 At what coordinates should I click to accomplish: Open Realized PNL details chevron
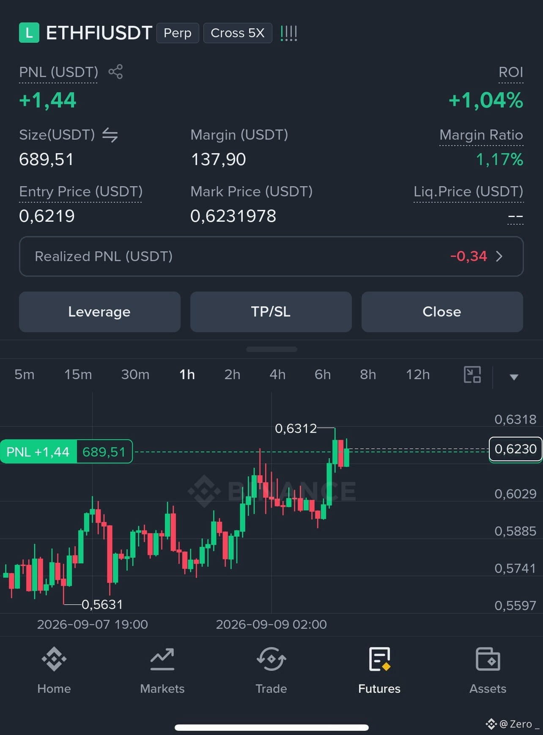499,256
